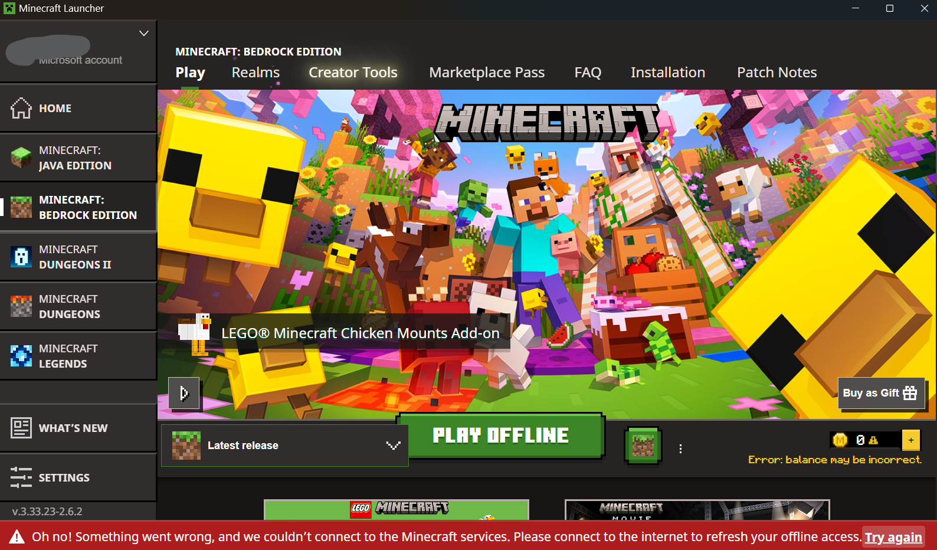The width and height of the screenshot is (937, 550).
Task: Select Minecraft Dungeons II sidebar icon
Action: 21,257
